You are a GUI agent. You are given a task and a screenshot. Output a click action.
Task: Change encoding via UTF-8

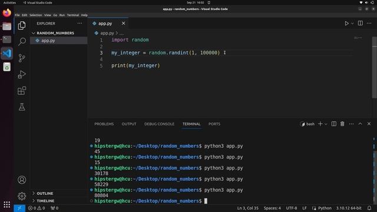292,208
